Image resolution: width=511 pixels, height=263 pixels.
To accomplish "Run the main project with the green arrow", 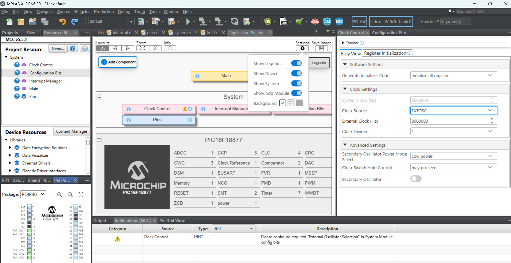I will coord(189,21).
